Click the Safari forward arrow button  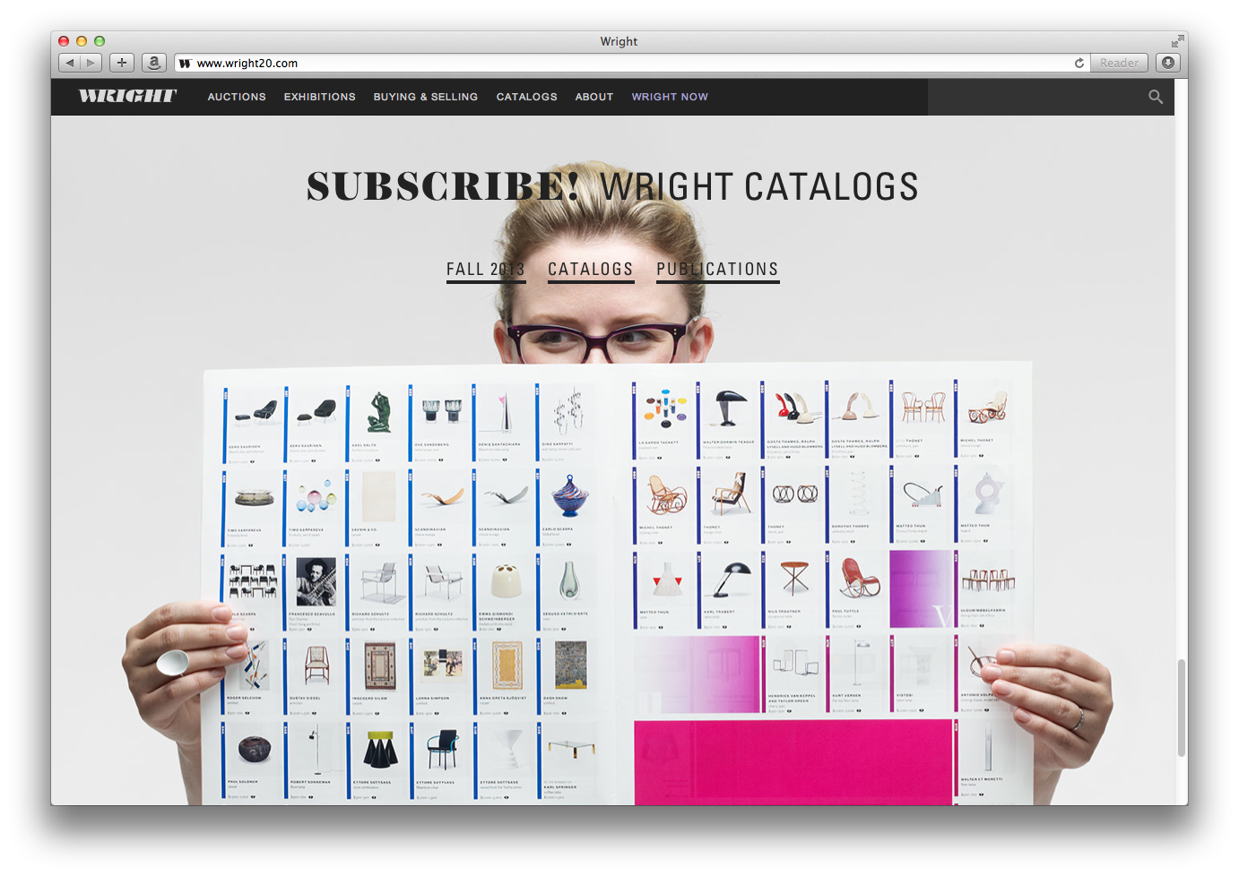click(91, 63)
